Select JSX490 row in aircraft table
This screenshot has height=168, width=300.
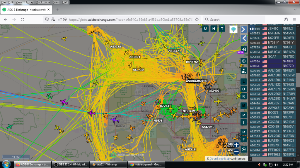coord(273,29)
